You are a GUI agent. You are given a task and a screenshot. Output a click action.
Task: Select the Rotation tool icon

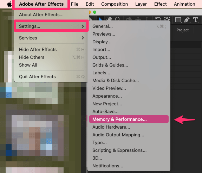[x=158, y=19]
